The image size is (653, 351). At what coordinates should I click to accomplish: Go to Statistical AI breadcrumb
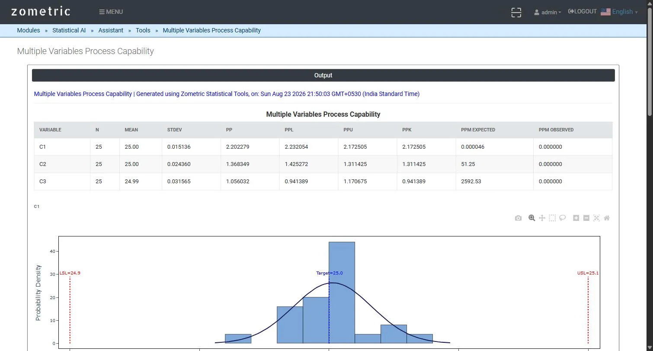(x=69, y=30)
